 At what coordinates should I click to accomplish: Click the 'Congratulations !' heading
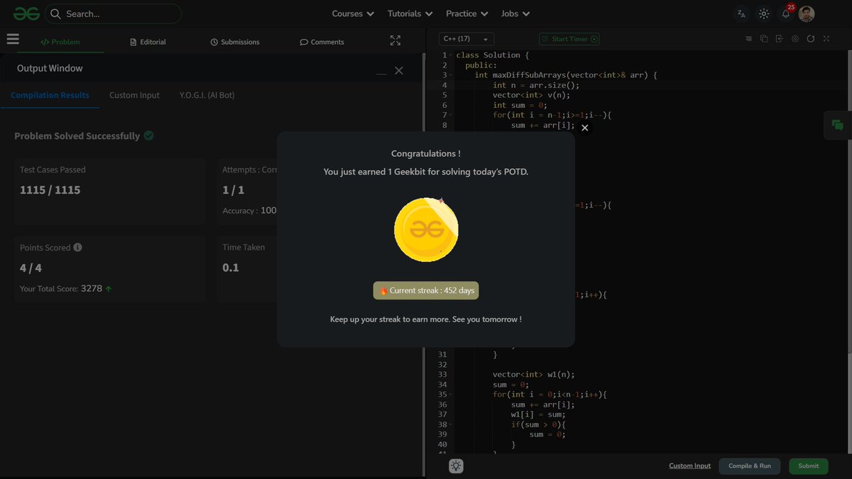click(x=426, y=153)
